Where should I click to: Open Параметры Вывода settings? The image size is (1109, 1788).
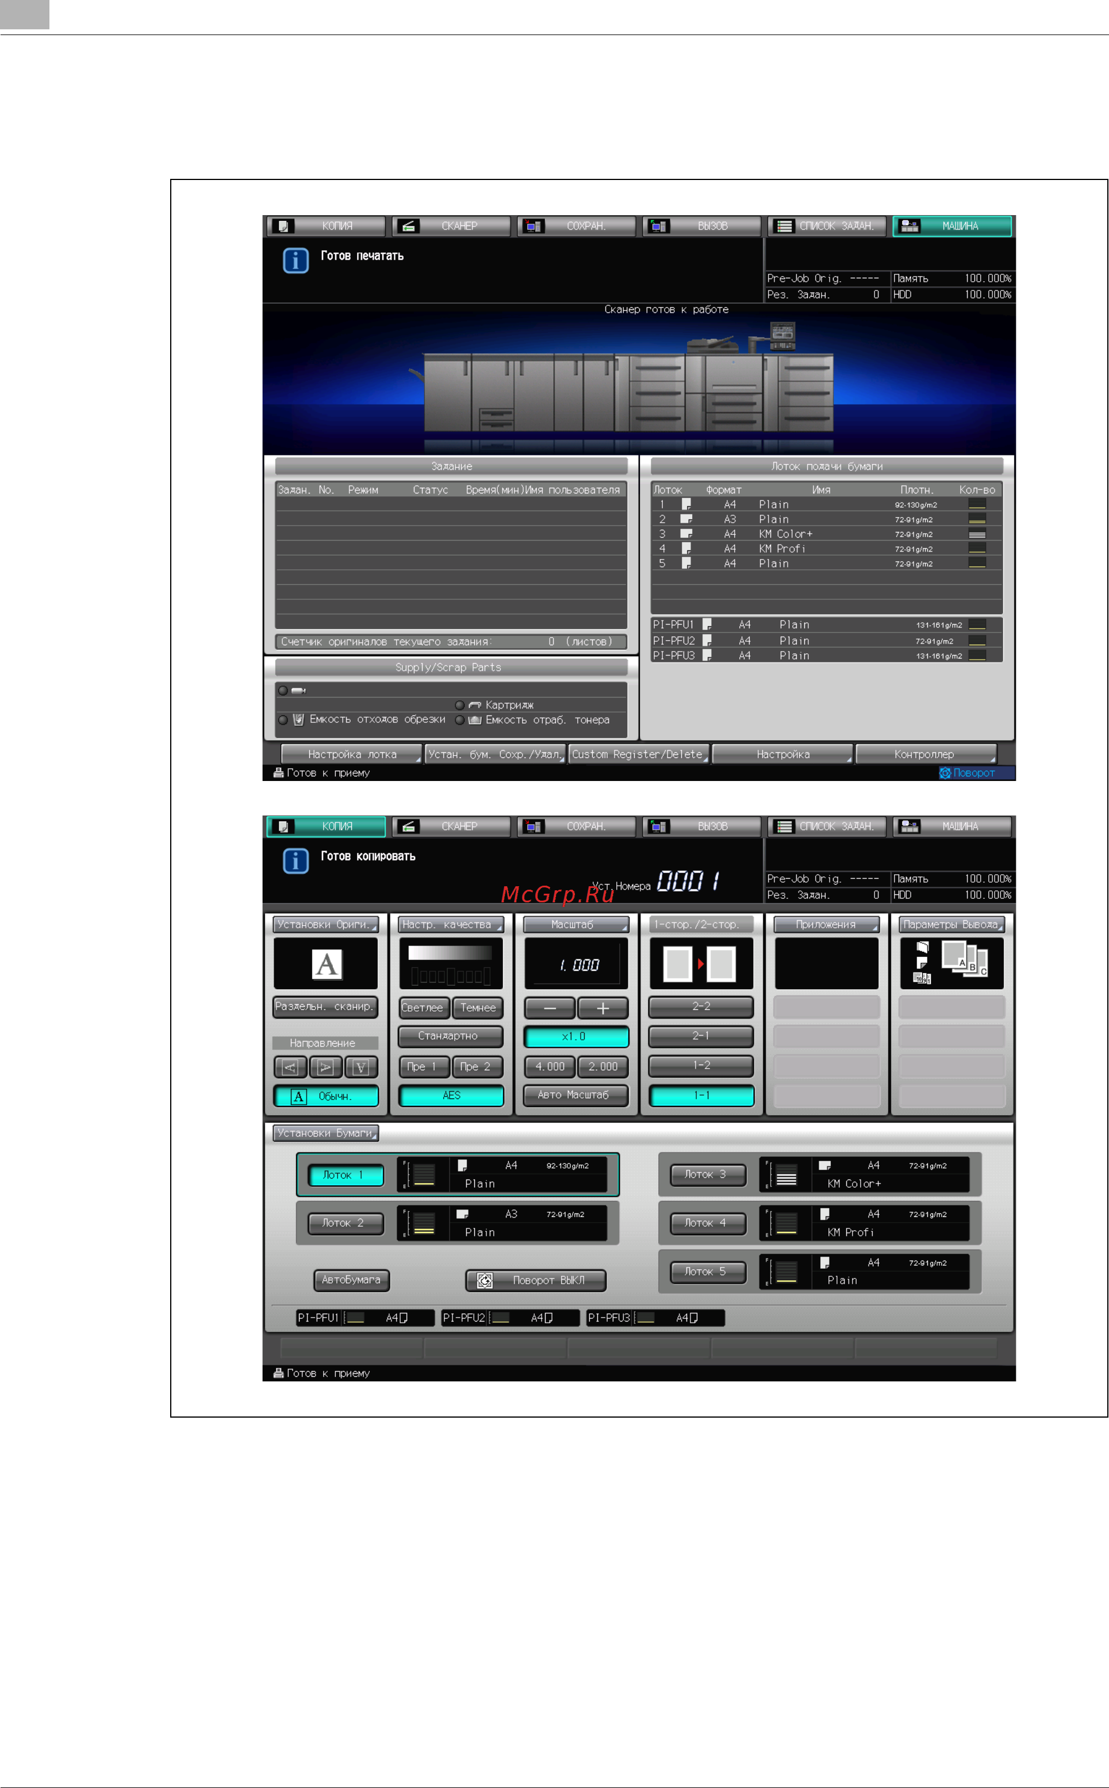pos(952,924)
